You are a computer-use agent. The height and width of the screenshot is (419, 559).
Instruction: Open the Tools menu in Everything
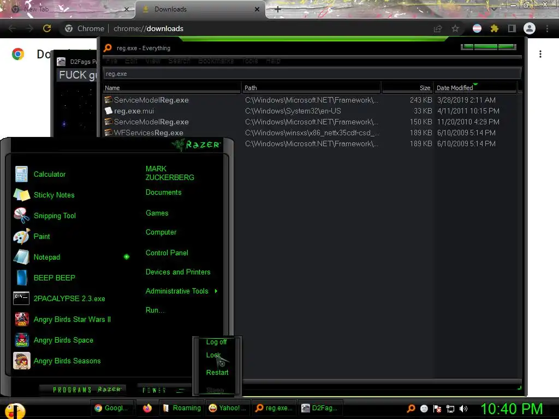pos(250,61)
